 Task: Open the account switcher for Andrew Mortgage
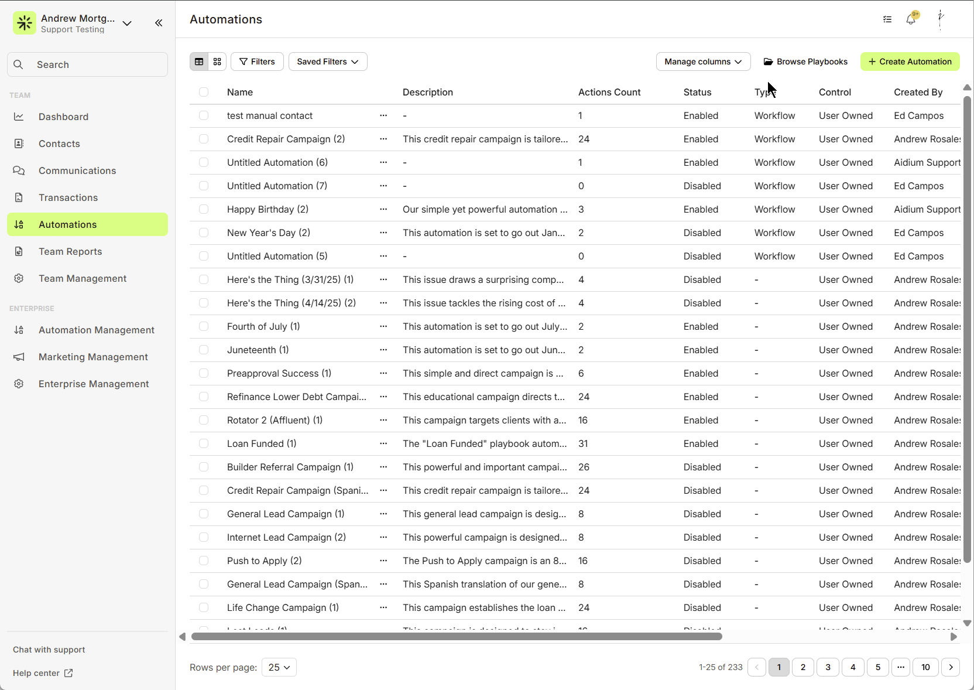(126, 23)
